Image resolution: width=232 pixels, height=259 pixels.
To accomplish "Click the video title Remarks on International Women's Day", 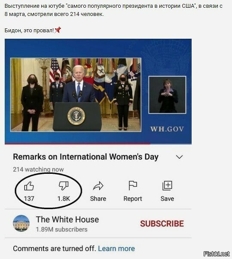I will pos(86,157).
